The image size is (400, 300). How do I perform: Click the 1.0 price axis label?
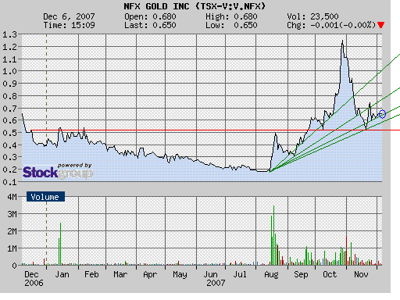(x=9, y=71)
